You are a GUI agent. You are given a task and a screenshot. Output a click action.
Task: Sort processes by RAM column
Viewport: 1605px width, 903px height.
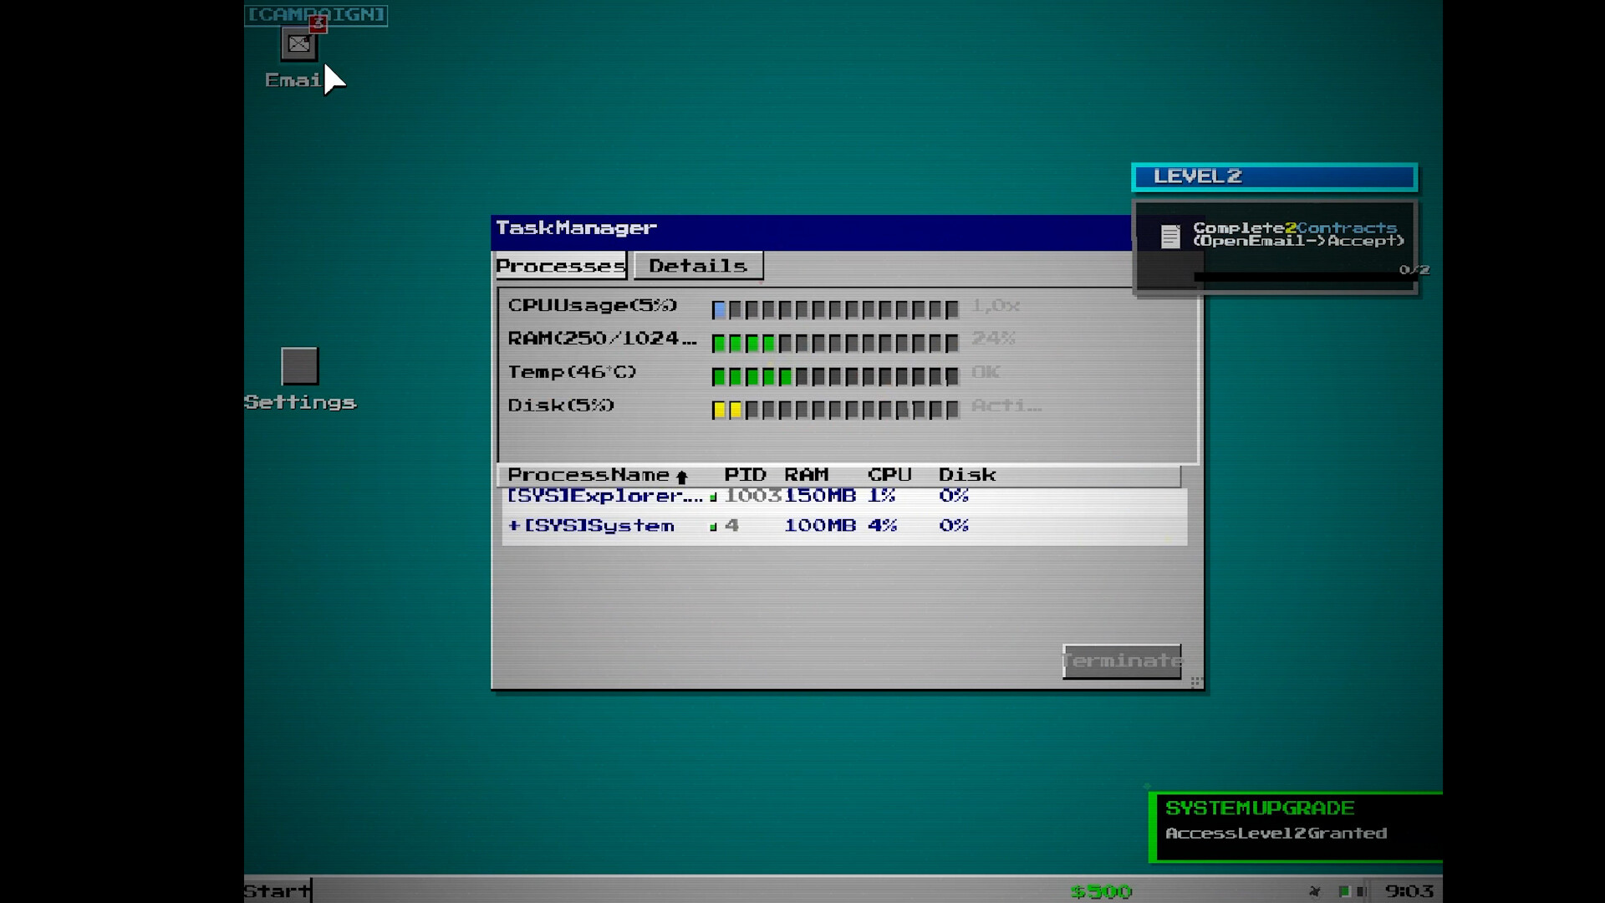point(806,475)
